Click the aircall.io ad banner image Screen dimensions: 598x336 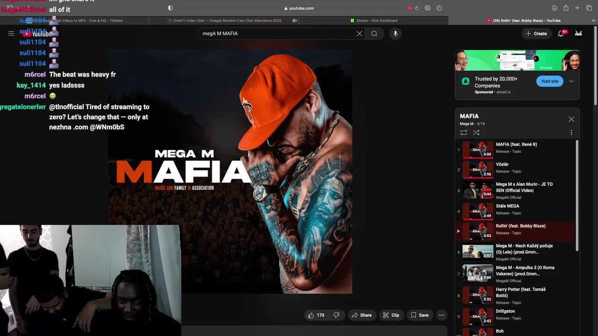(517, 60)
